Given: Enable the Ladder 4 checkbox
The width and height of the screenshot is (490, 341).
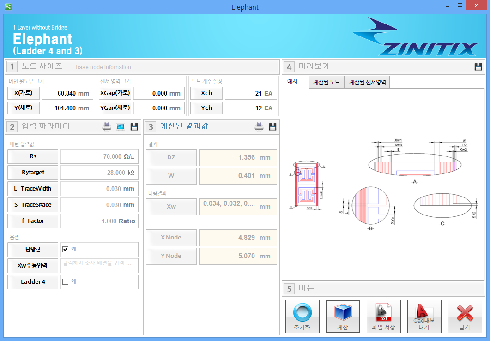Looking at the screenshot, I should click(66, 282).
